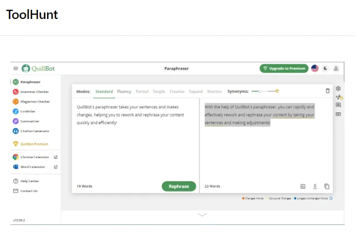Open Grammar Checker from sidebar
356x232 pixels.
coord(31,92)
